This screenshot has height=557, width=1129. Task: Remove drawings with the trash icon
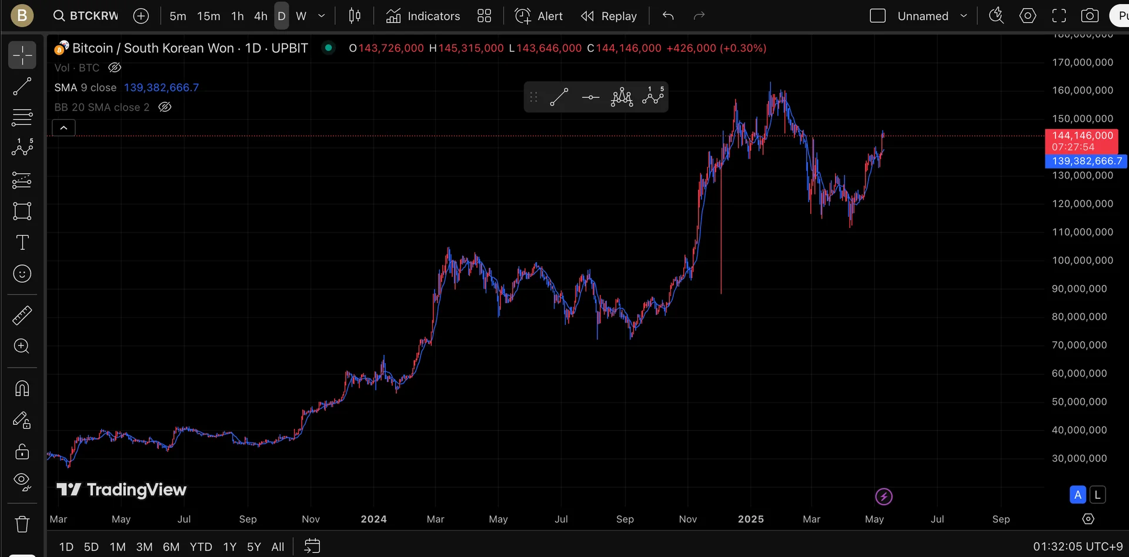[22, 524]
